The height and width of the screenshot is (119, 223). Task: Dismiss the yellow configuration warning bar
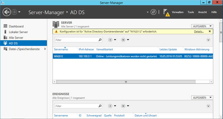pos(210,31)
